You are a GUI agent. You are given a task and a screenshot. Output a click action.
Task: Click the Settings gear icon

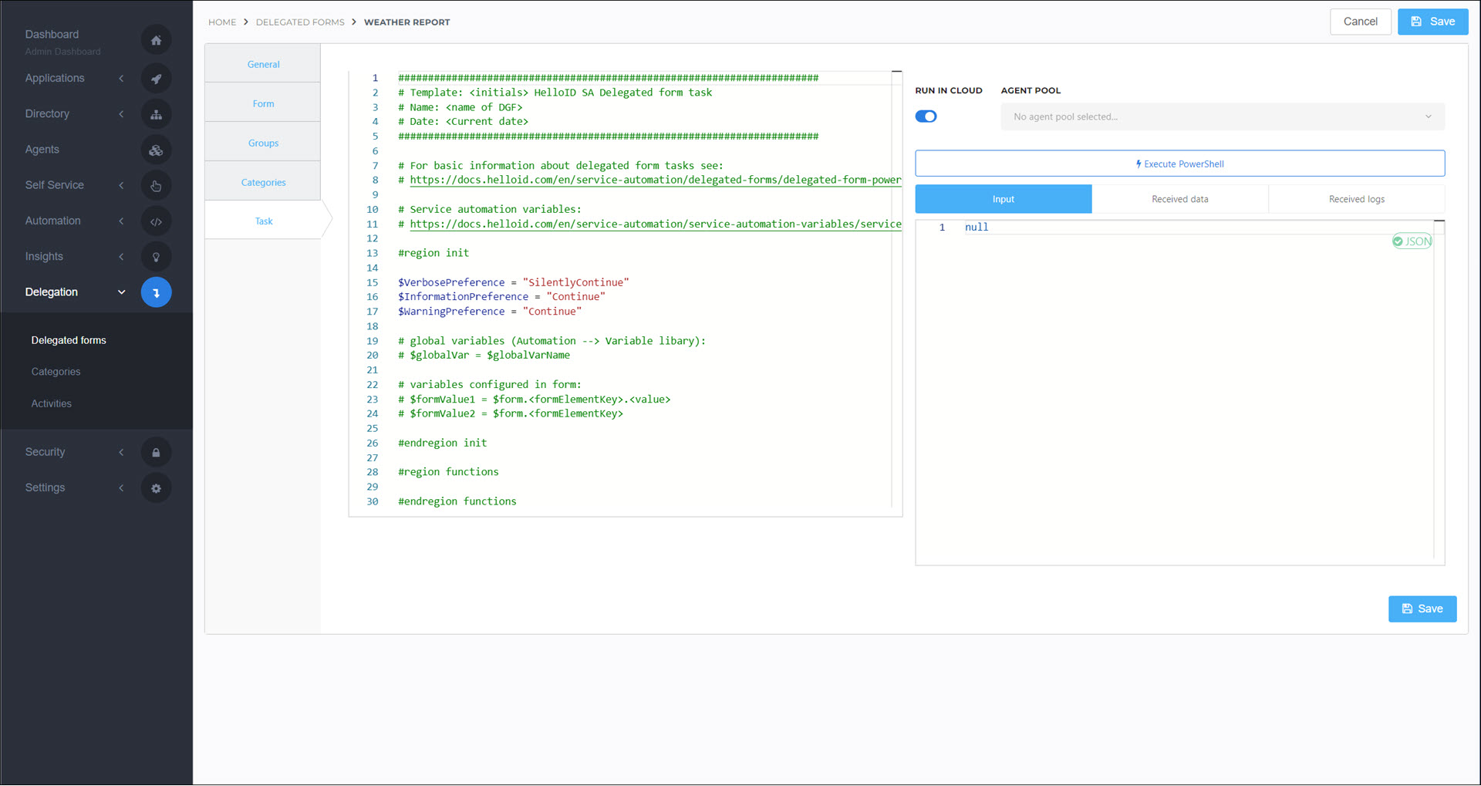coord(156,488)
